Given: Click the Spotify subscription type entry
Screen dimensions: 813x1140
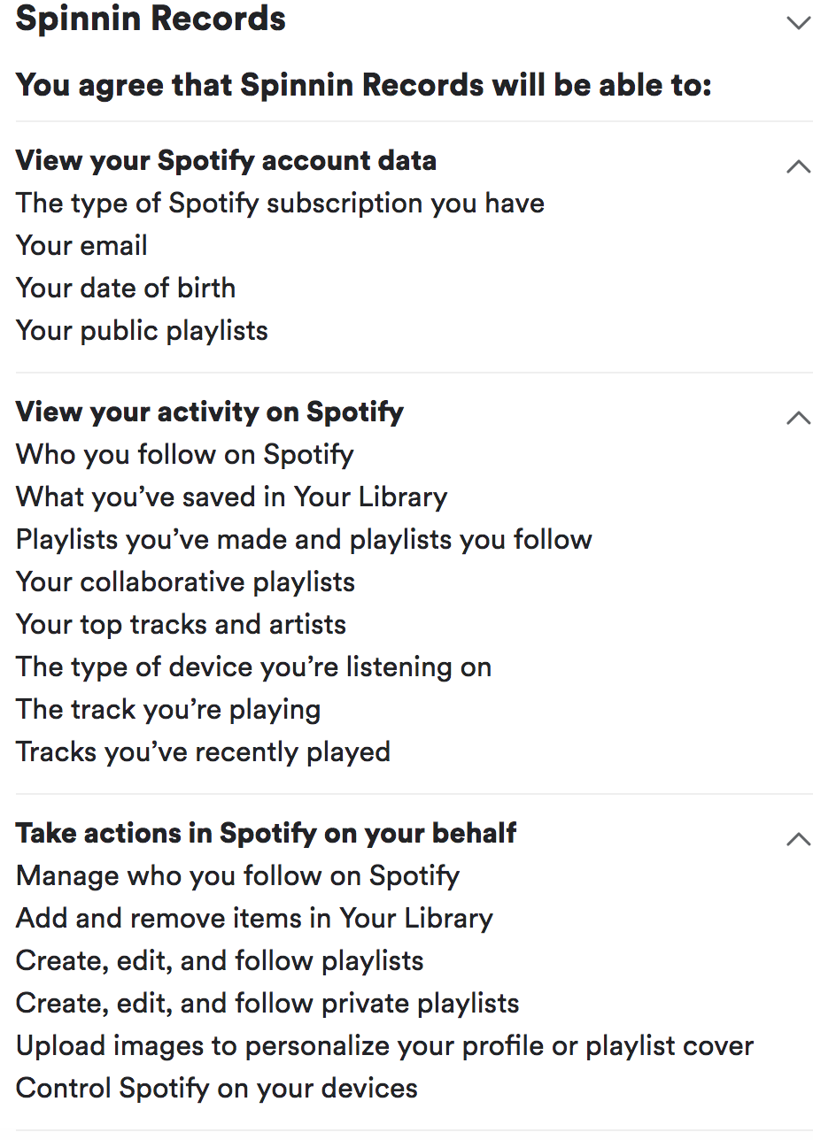Looking at the screenshot, I should (280, 203).
